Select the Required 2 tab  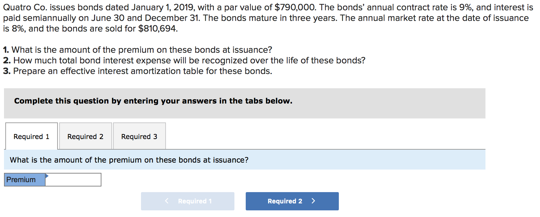click(x=85, y=136)
